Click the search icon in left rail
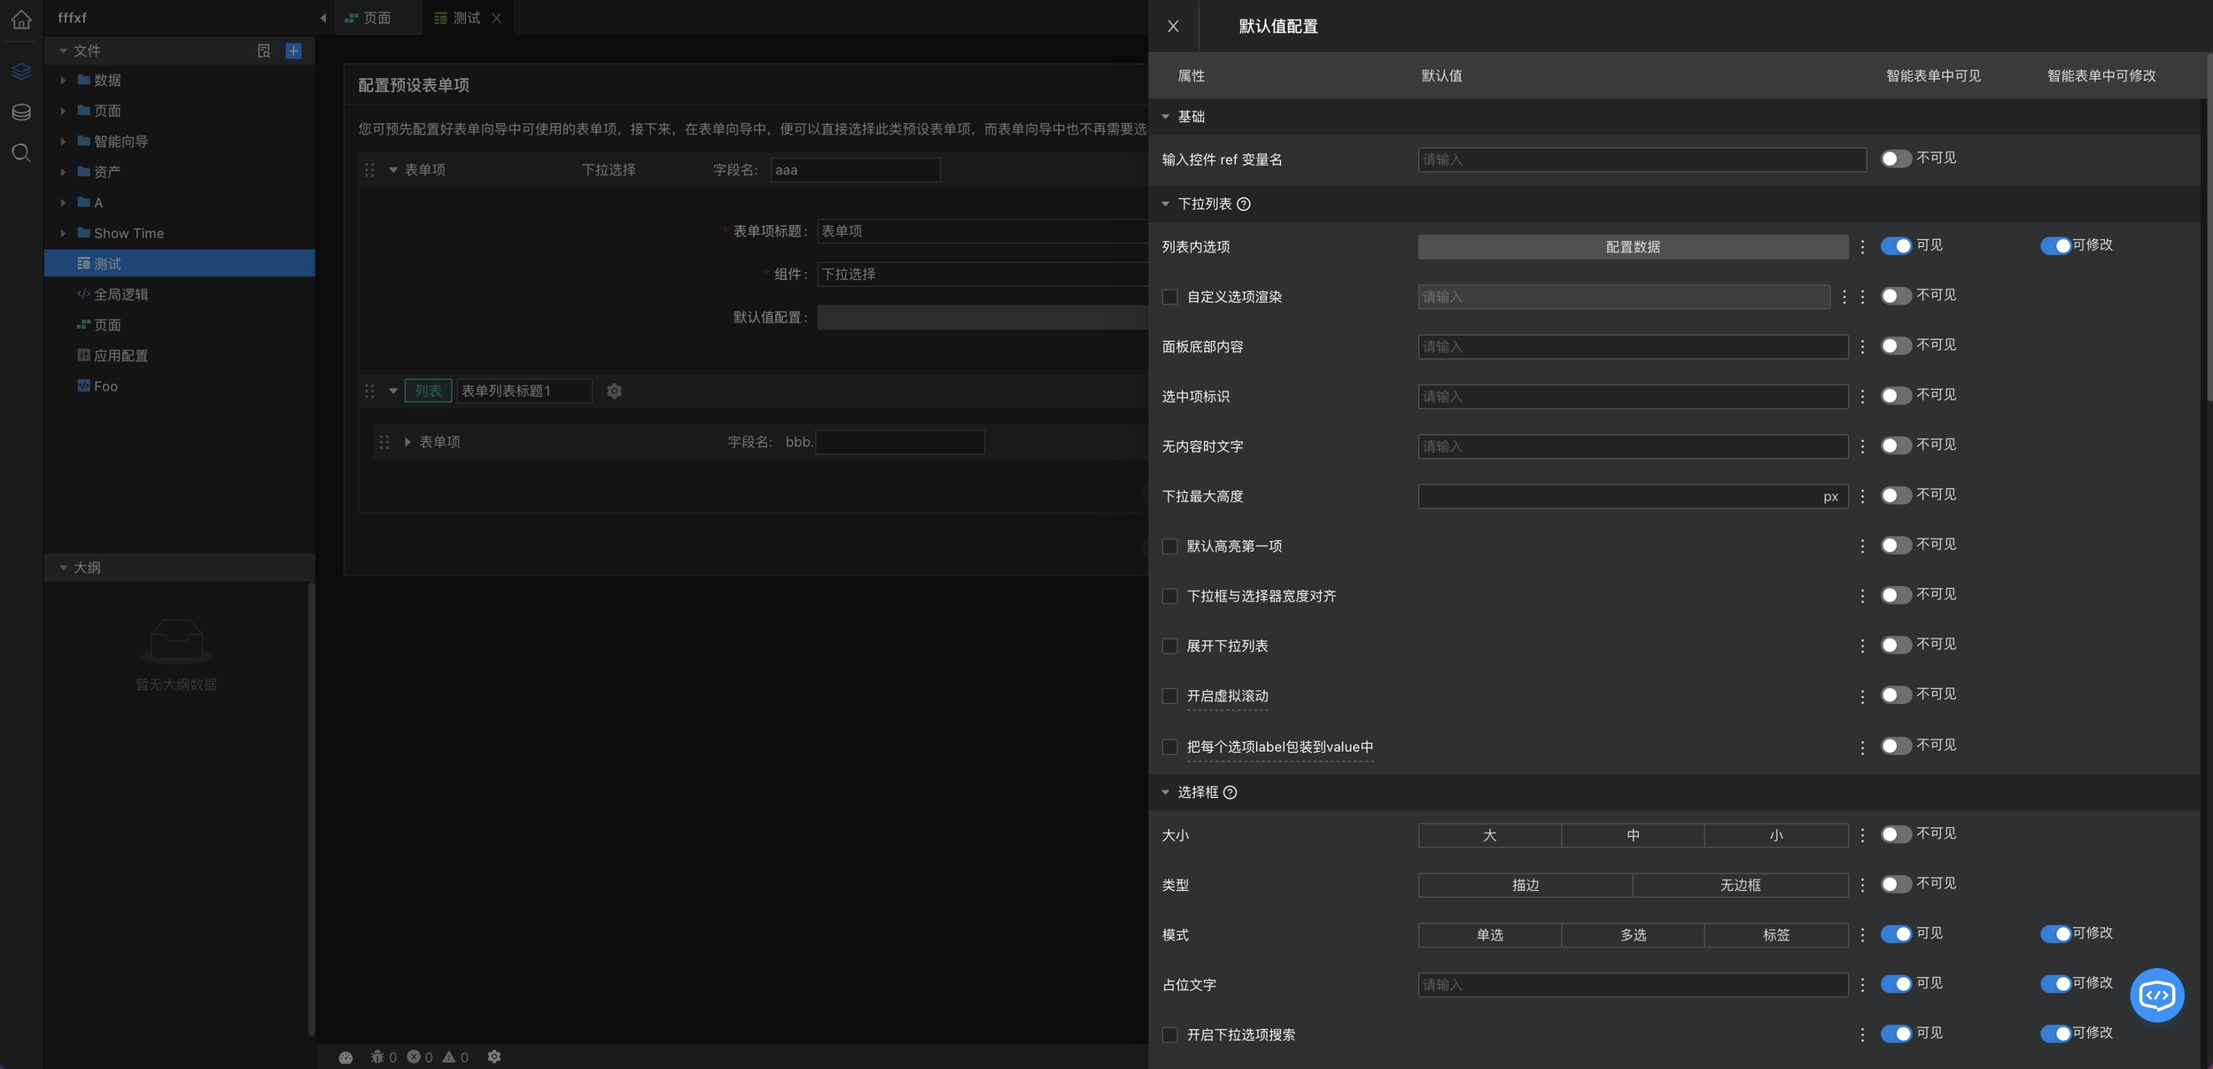 click(x=21, y=153)
